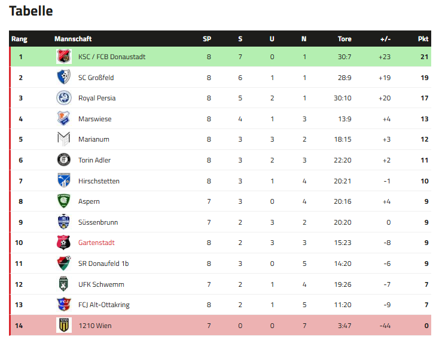Open the SR Donaufeld 1b team name
436x340 pixels.
(104, 264)
